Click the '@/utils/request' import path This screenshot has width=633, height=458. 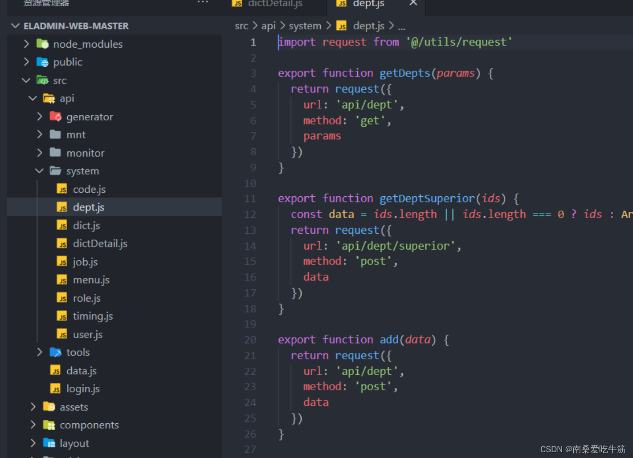click(x=459, y=42)
